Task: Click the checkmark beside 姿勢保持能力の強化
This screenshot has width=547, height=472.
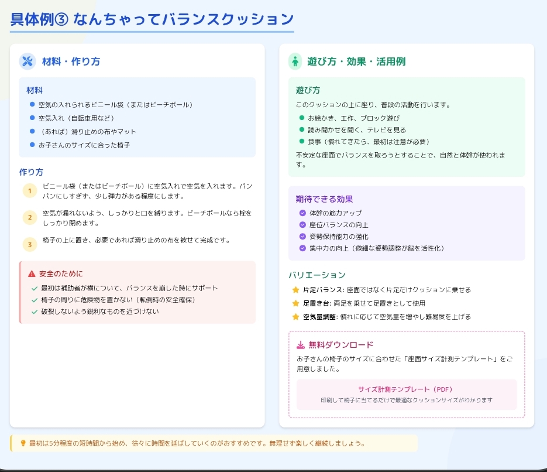Action: point(302,237)
